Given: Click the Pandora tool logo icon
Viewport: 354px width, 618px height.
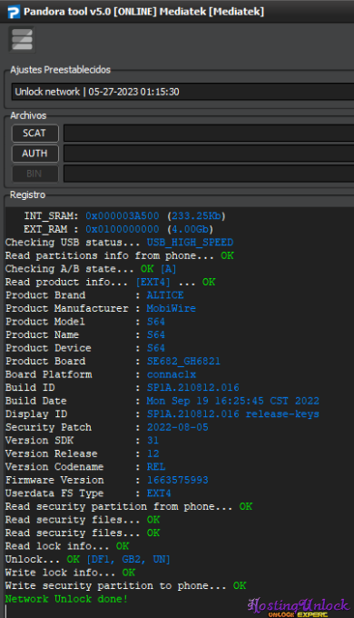Looking at the screenshot, I should pos(14,12).
